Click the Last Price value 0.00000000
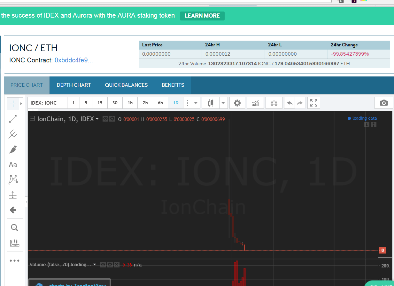This screenshot has width=394, height=286. 156,54
